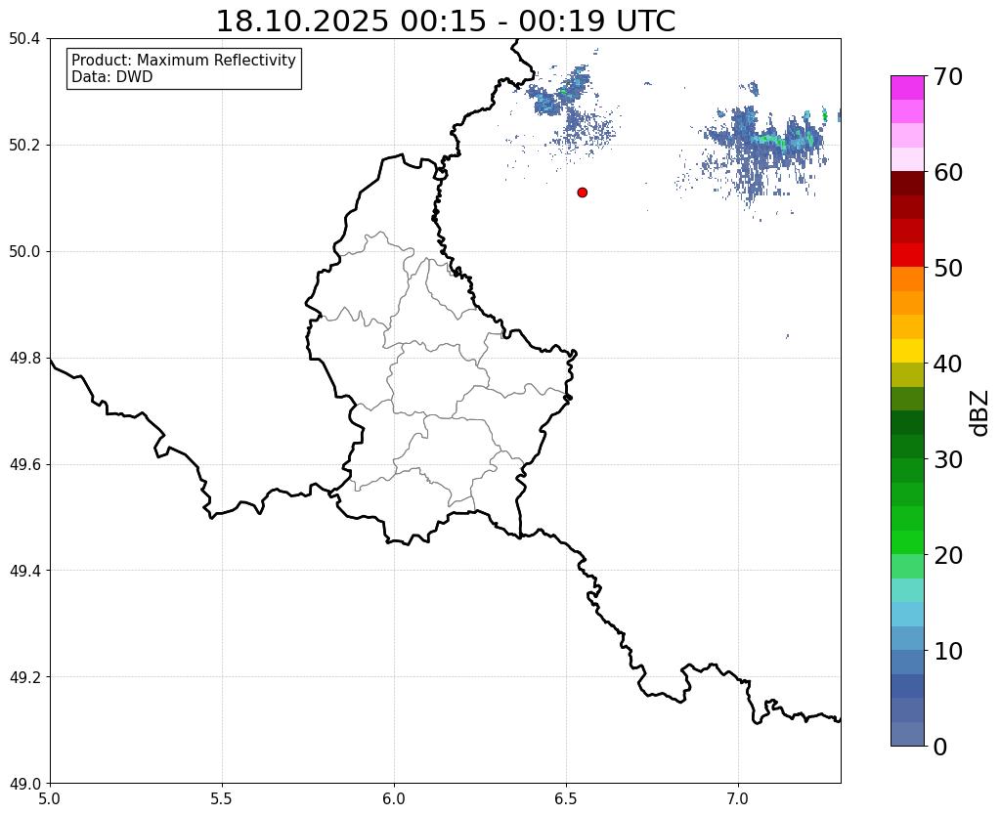Click latitude tick label 50.4
The image size is (1000, 815).
tap(24, 39)
